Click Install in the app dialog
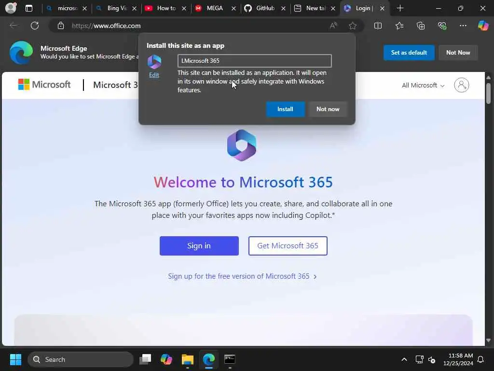Screen dimensions: 494x371 (x=285, y=109)
